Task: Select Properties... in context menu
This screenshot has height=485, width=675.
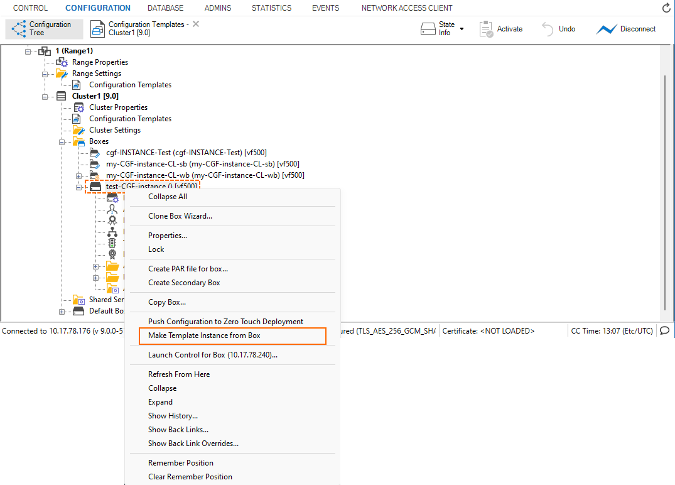Action: [x=232, y=236]
